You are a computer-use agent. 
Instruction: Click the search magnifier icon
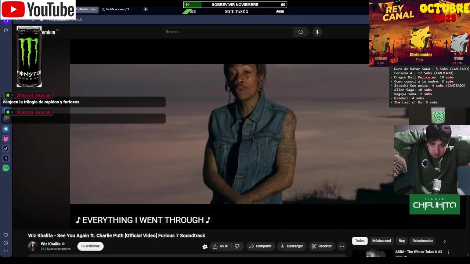[x=301, y=32]
